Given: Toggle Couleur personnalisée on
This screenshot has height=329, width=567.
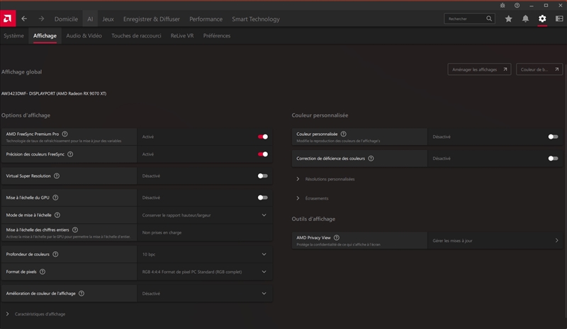Looking at the screenshot, I should click(x=553, y=137).
